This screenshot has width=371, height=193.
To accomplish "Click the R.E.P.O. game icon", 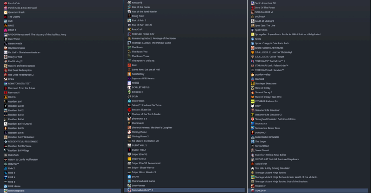I will click(6, 97).
